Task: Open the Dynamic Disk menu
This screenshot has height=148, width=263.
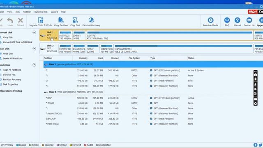Action: [41, 12]
